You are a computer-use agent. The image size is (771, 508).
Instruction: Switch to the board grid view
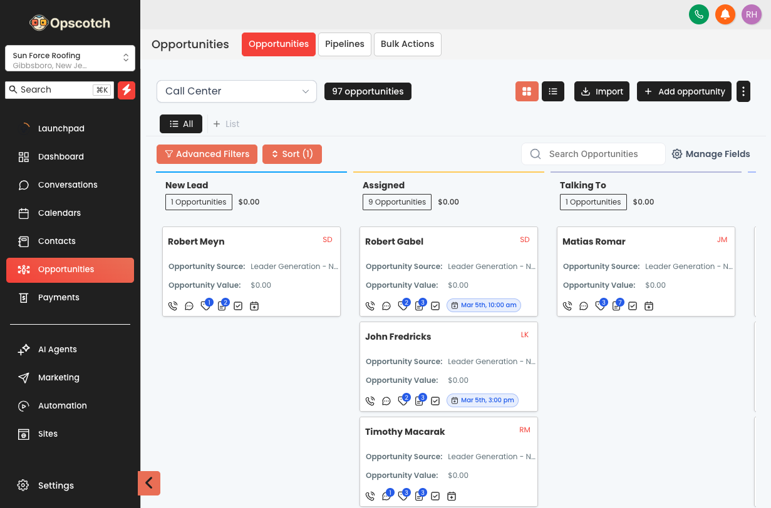pyautogui.click(x=527, y=91)
